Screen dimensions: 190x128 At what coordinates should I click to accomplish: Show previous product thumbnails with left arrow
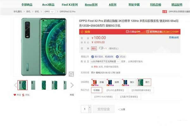(16, 85)
